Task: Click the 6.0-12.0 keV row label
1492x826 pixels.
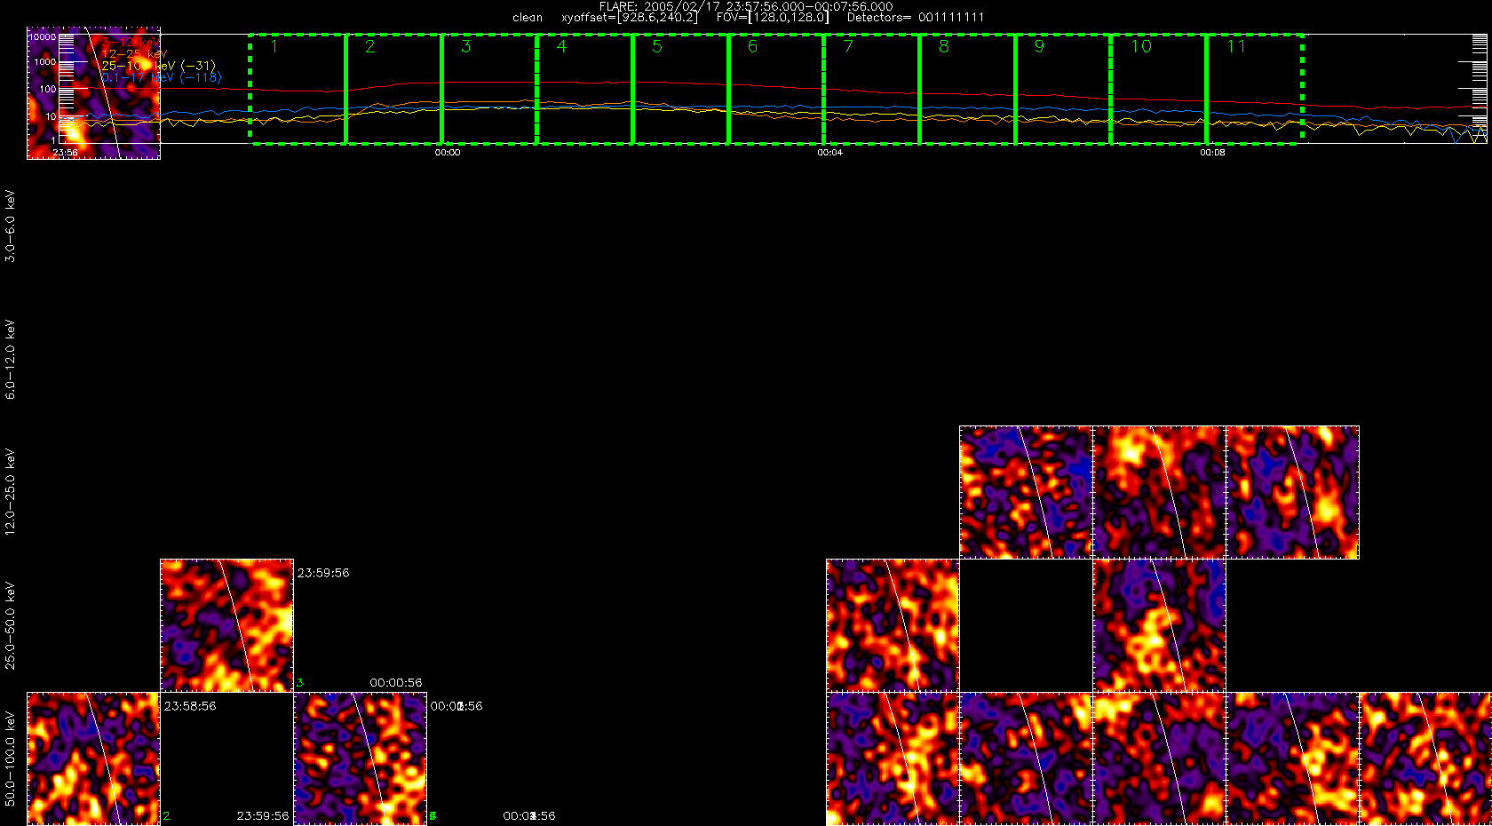Action: (x=11, y=359)
